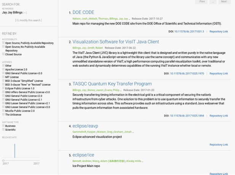Check Open Source, Publicly Available Repository
The height and width of the screenshot is (175, 235).
click(3, 43)
